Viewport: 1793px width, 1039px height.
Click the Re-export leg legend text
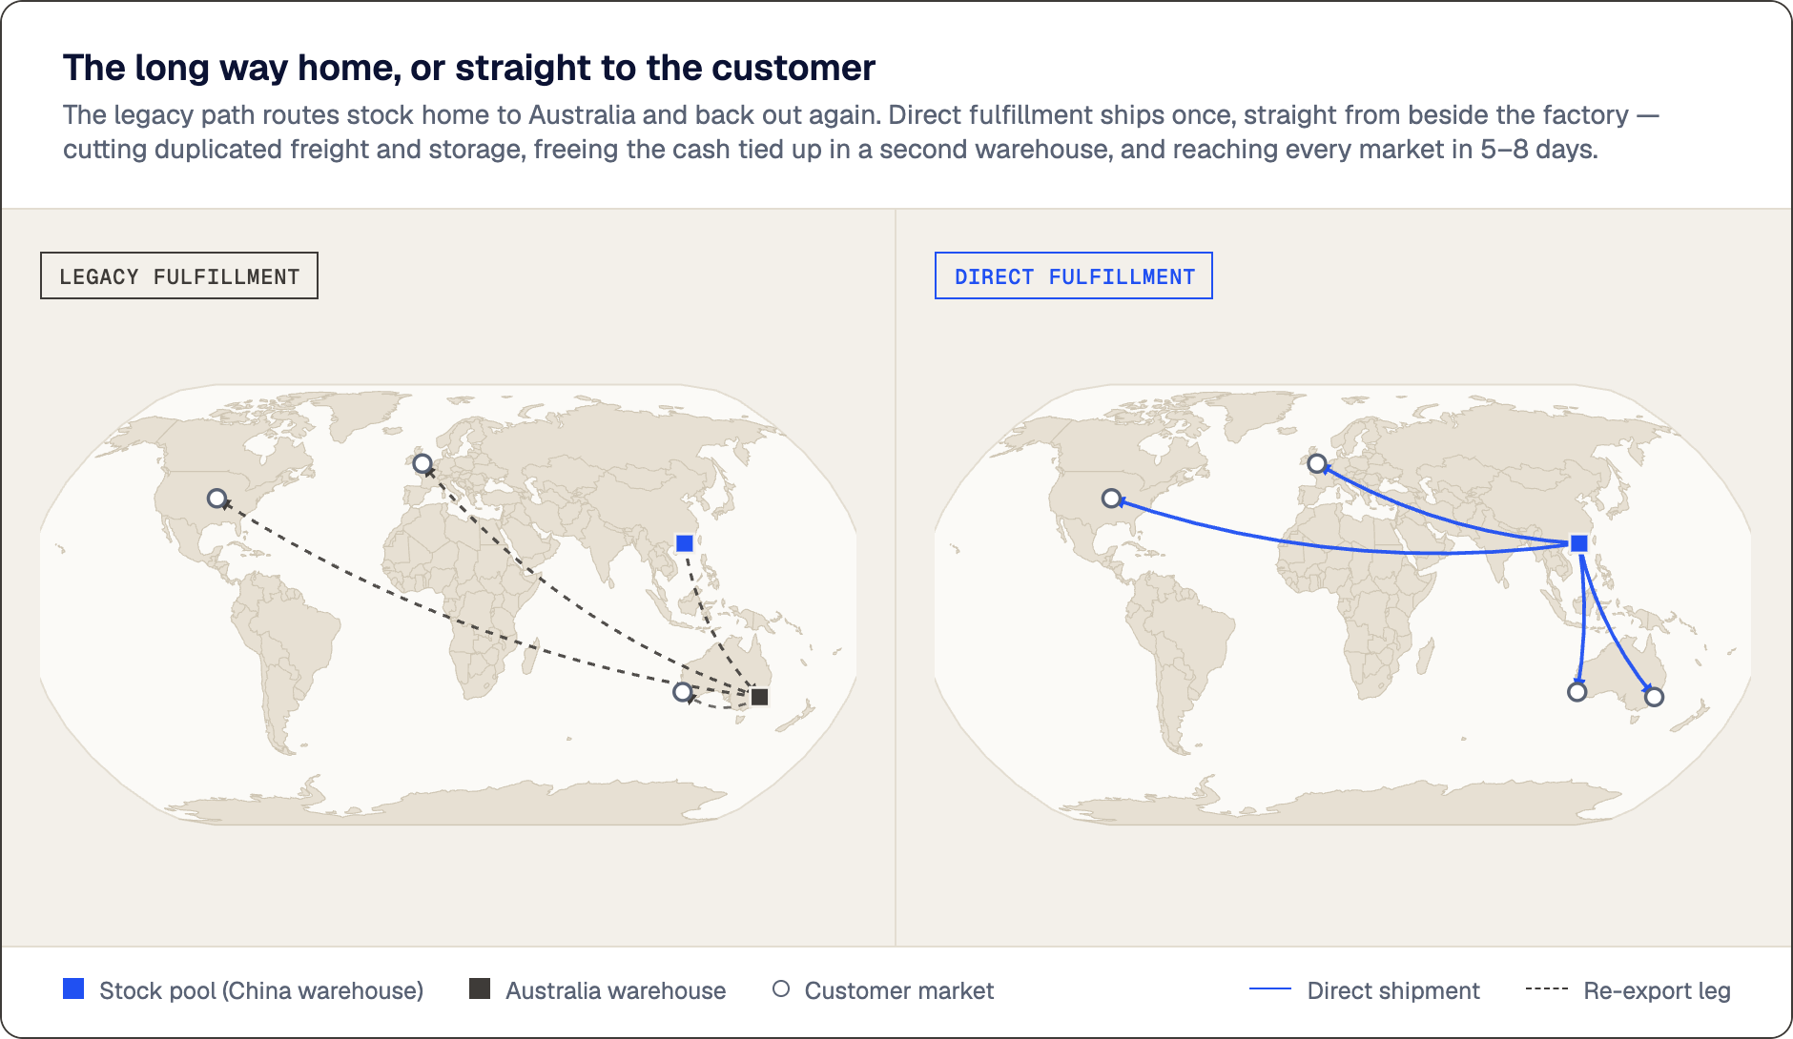click(1657, 990)
